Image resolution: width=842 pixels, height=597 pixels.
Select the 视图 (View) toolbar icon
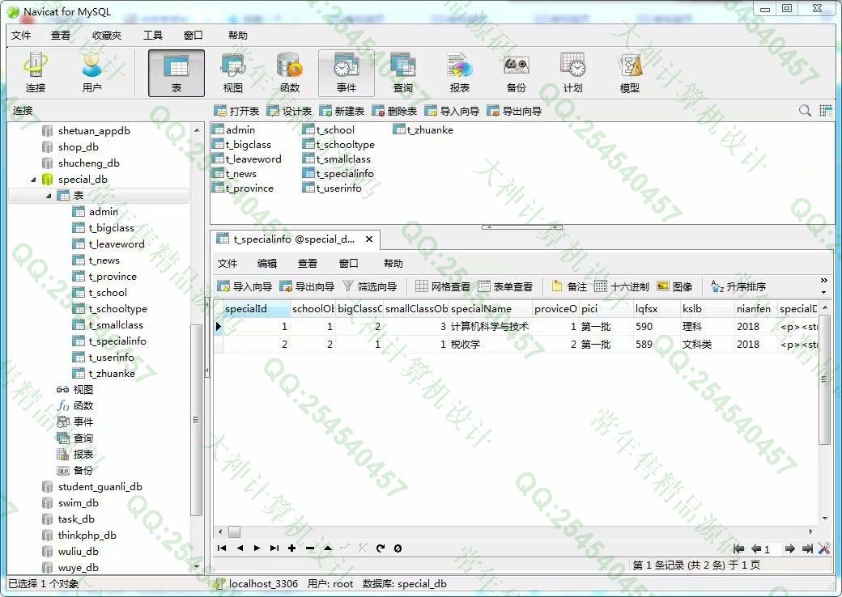(x=233, y=73)
